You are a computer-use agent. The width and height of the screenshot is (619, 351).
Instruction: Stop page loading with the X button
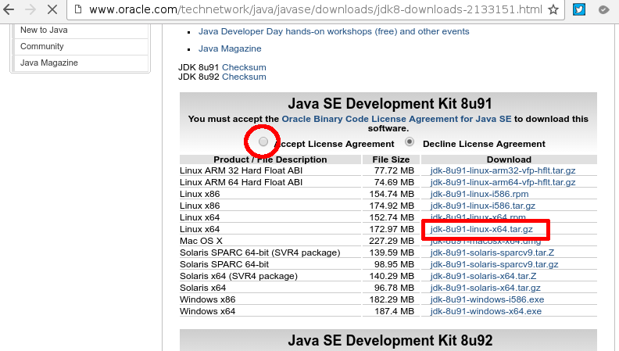(52, 9)
